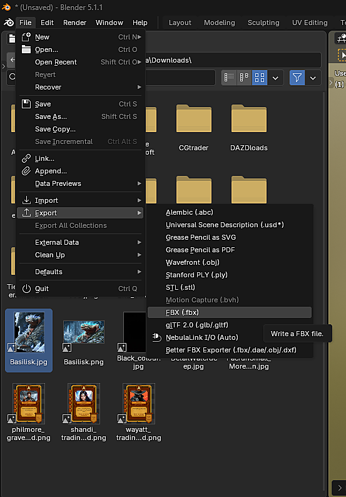Click the Export upload-arrow icon

(x=27, y=213)
